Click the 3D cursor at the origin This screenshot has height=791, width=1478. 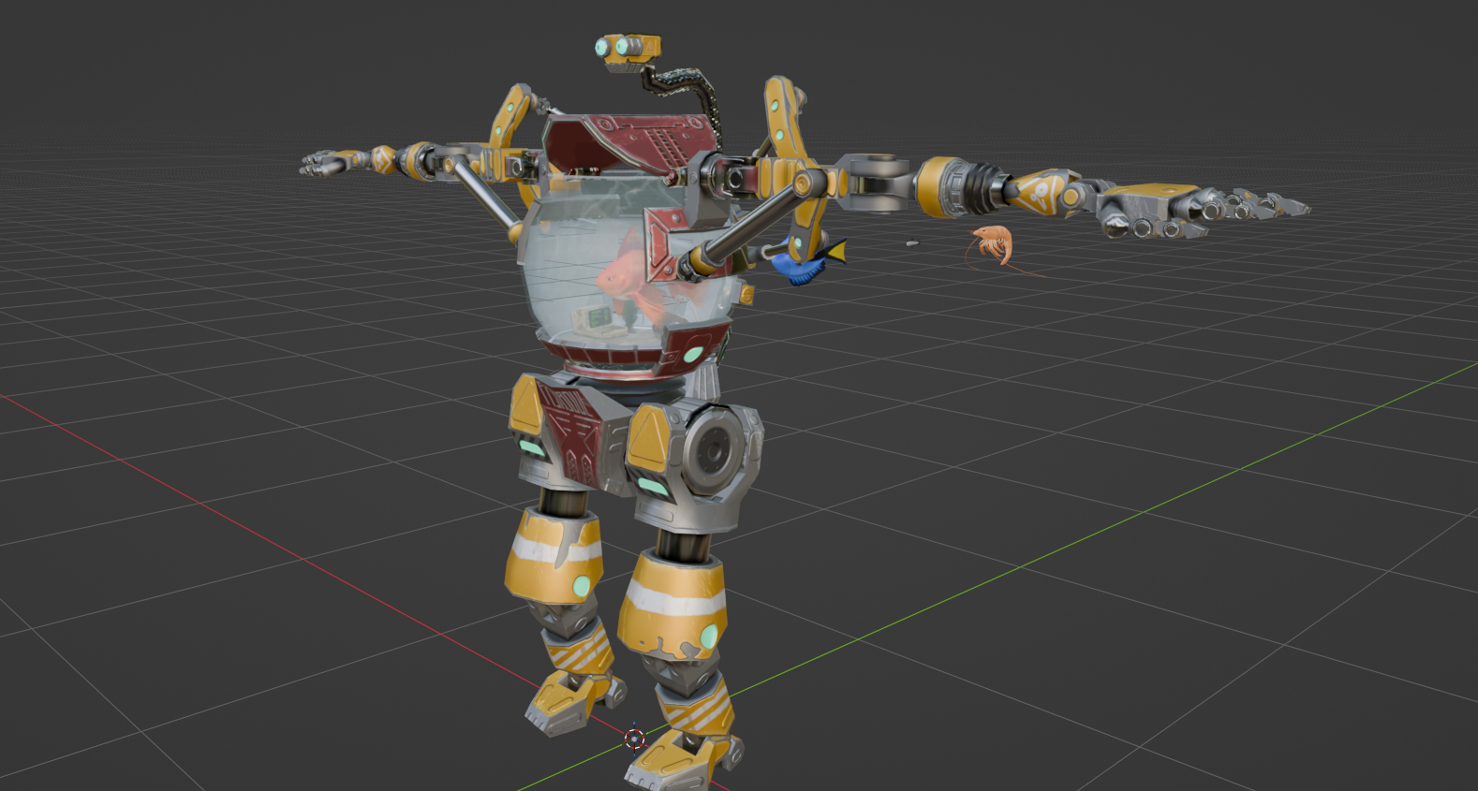tap(635, 739)
